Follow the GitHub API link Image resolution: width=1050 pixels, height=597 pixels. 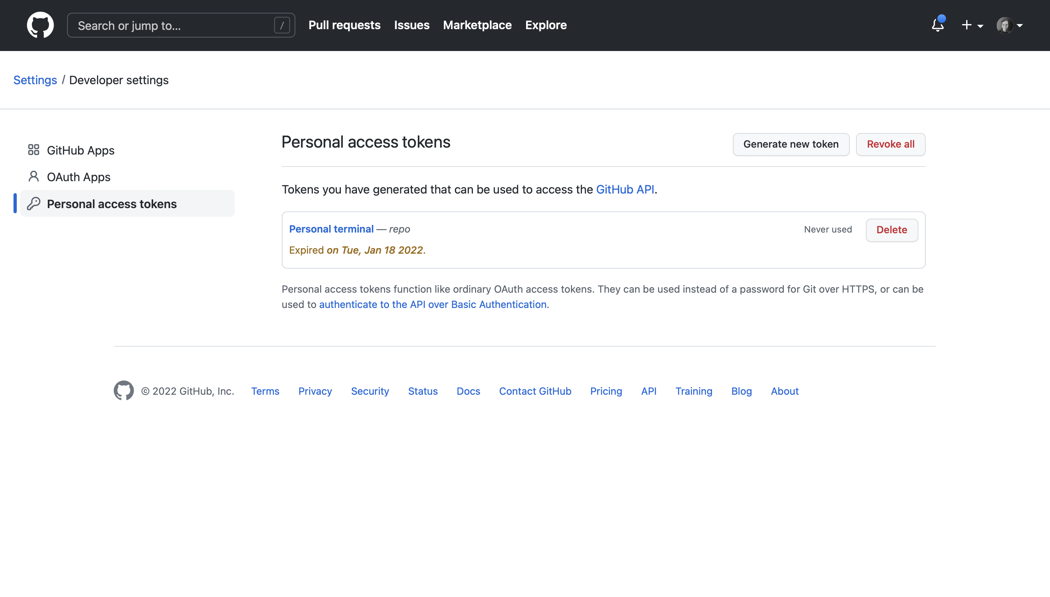click(x=625, y=190)
